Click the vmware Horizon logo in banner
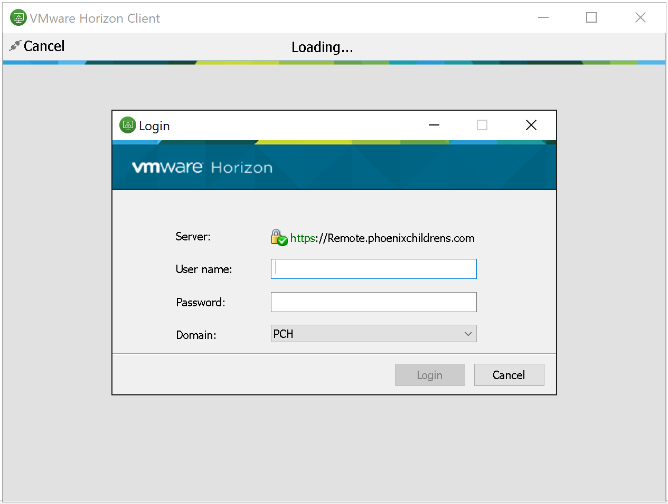The image size is (668, 504). tap(202, 168)
